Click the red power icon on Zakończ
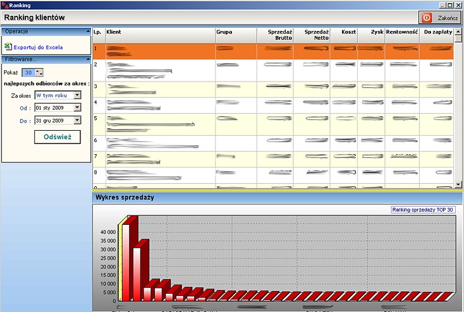 427,18
